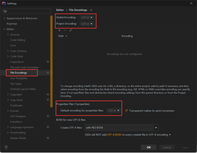Click the IntelliJ IDEA logo in title bar

4,3
